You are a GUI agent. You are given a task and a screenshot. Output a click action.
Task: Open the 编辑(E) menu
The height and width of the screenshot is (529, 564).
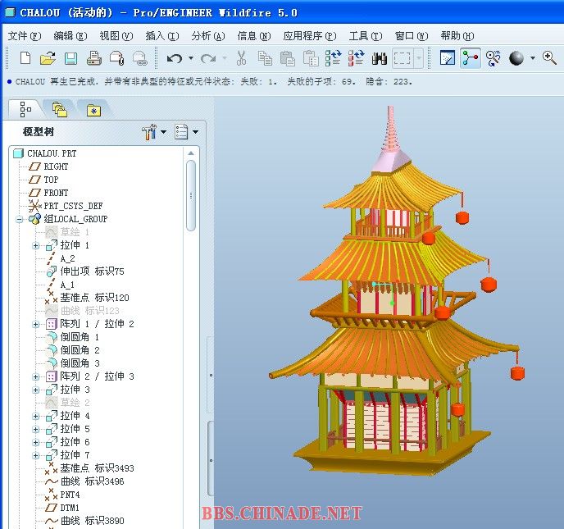pos(70,36)
